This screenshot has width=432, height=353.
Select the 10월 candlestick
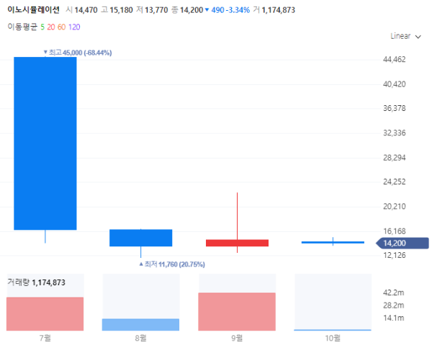click(333, 242)
